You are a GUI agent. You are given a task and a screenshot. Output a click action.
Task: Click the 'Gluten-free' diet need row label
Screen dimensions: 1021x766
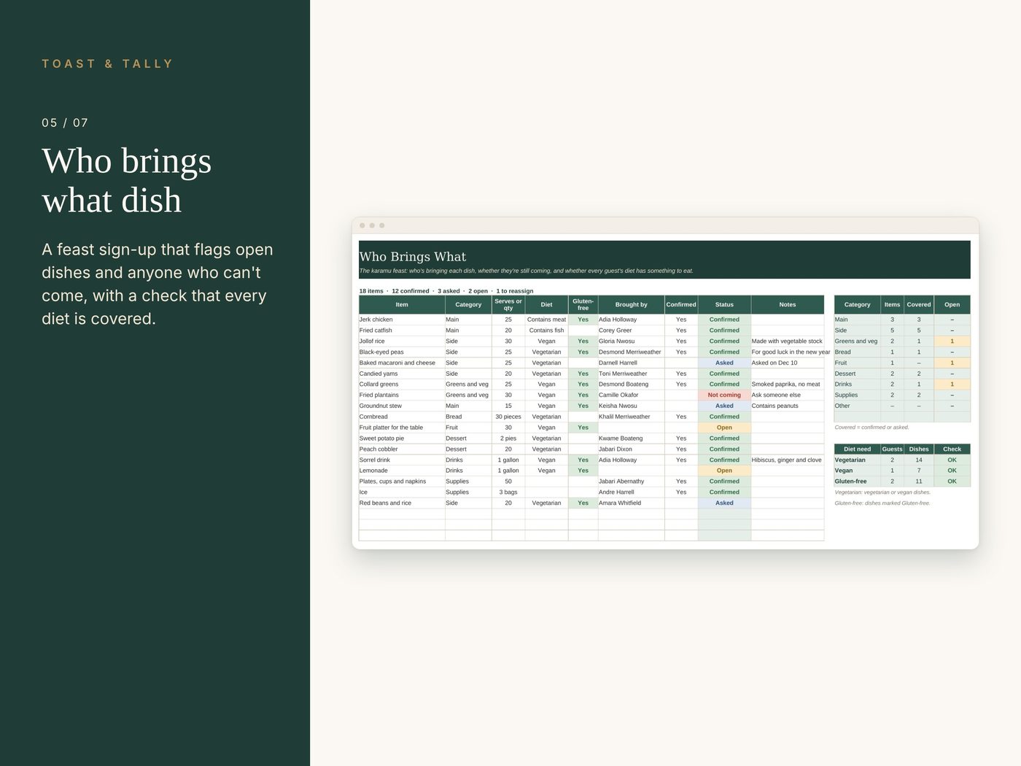[x=857, y=481]
